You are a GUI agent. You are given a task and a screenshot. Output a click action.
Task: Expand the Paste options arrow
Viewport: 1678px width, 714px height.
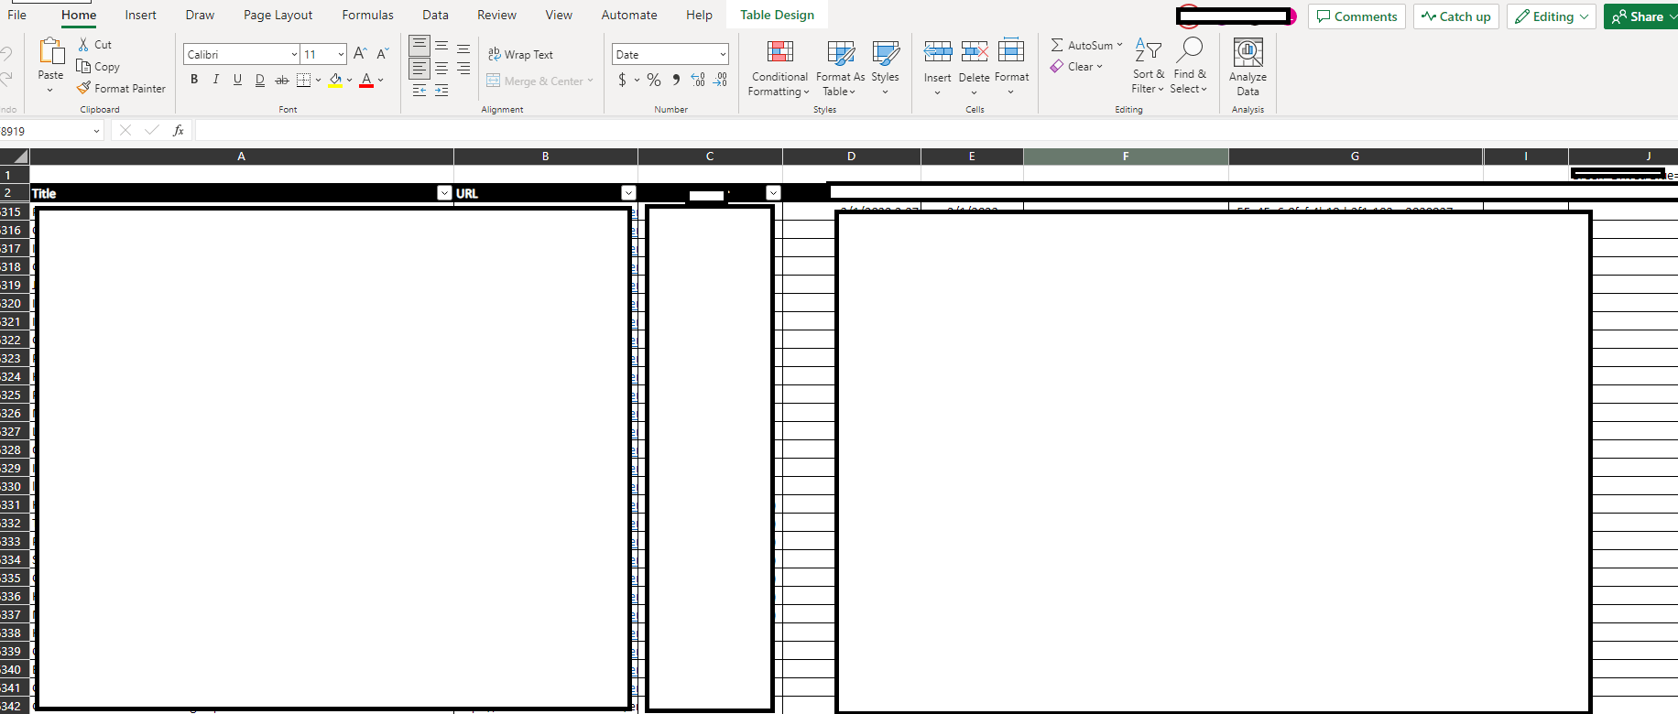coord(50,90)
